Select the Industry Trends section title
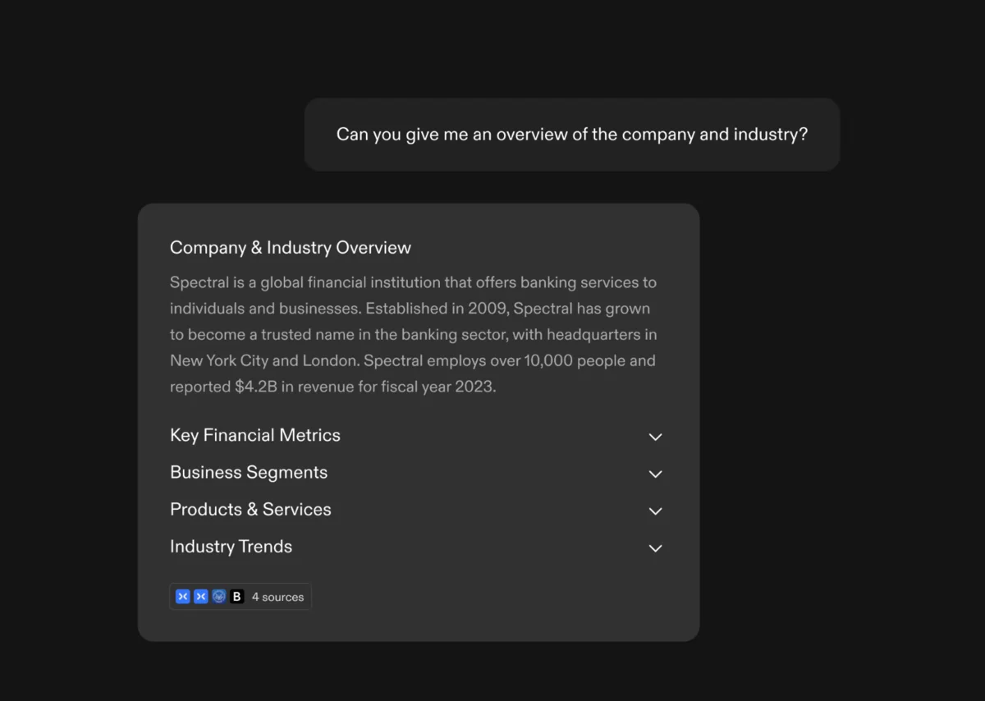The height and width of the screenshot is (701, 985). tap(231, 547)
